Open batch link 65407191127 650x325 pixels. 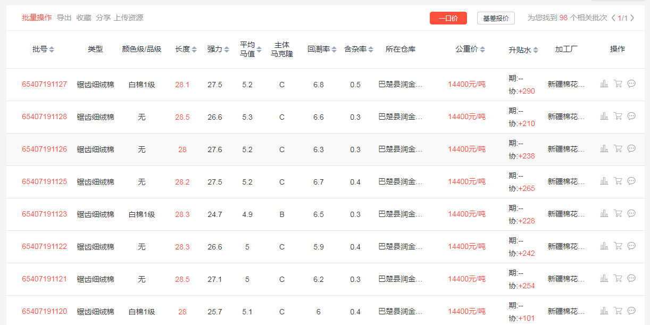coord(44,84)
